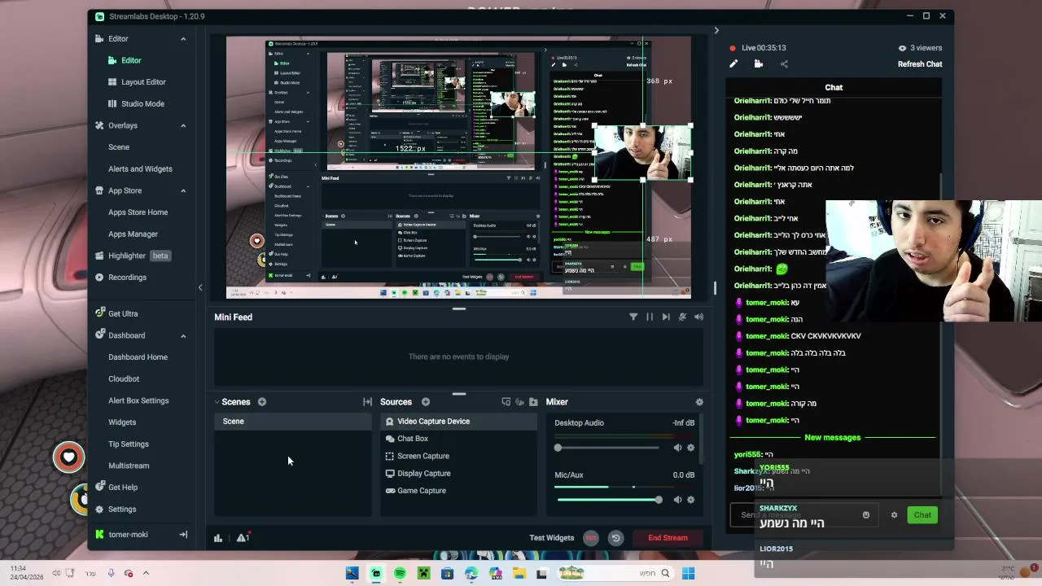Click the share stream icon
This screenshot has height=586, width=1042.
[x=784, y=64]
